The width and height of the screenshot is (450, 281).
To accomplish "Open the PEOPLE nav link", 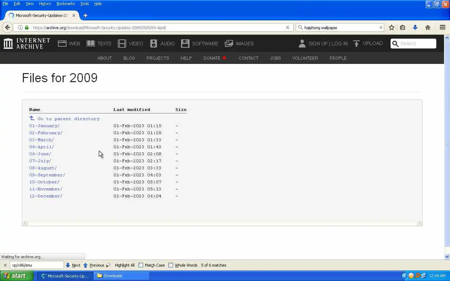I will [338, 58].
